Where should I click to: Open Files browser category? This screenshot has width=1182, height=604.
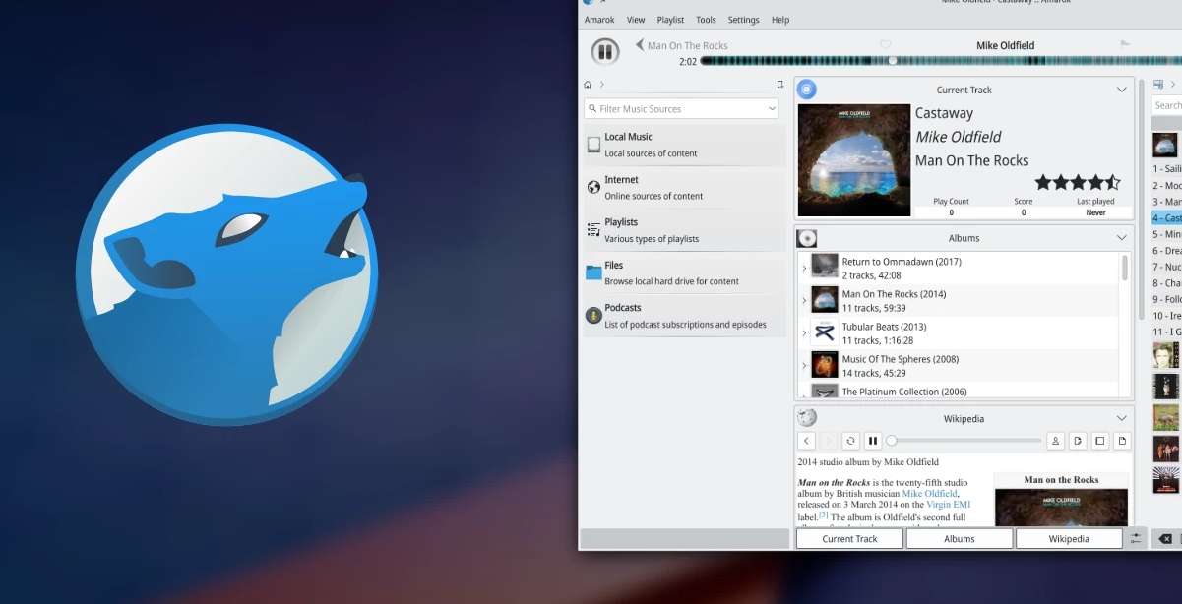pos(685,272)
